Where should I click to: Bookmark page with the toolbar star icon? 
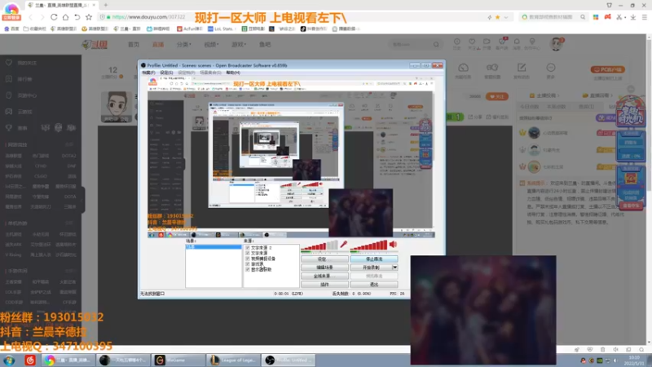pyautogui.click(x=89, y=17)
